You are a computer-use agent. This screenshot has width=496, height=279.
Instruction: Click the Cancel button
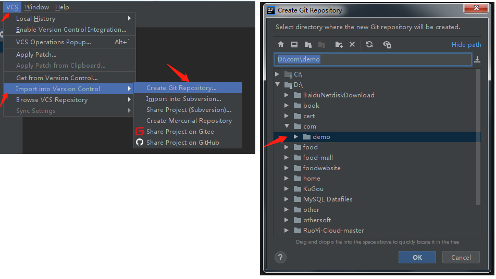(x=461, y=257)
